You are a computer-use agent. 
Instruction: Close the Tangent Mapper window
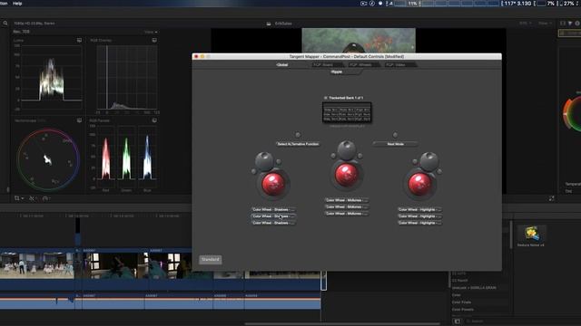pyautogui.click(x=196, y=56)
